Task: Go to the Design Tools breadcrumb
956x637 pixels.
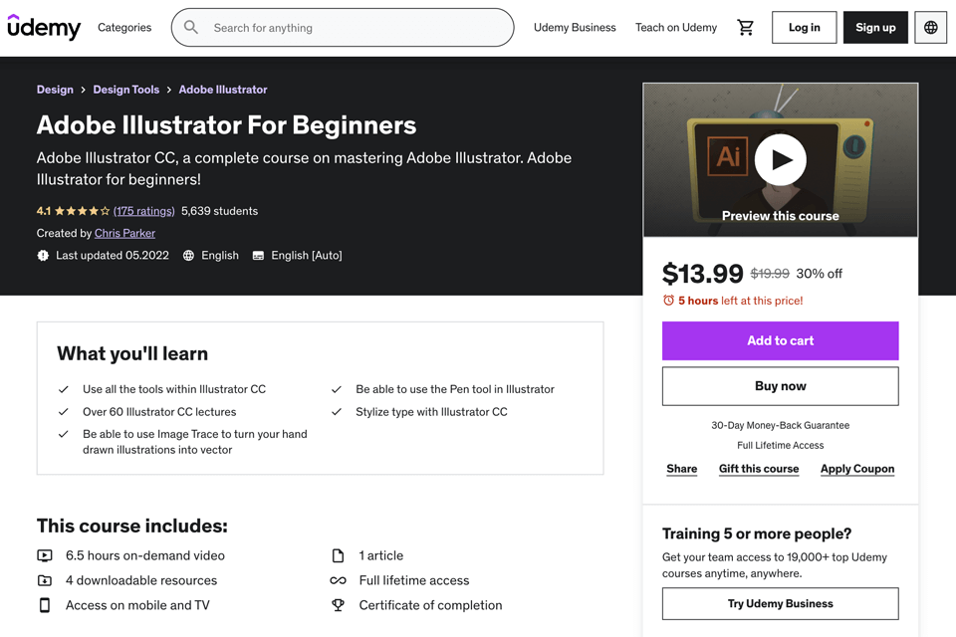Action: click(126, 90)
